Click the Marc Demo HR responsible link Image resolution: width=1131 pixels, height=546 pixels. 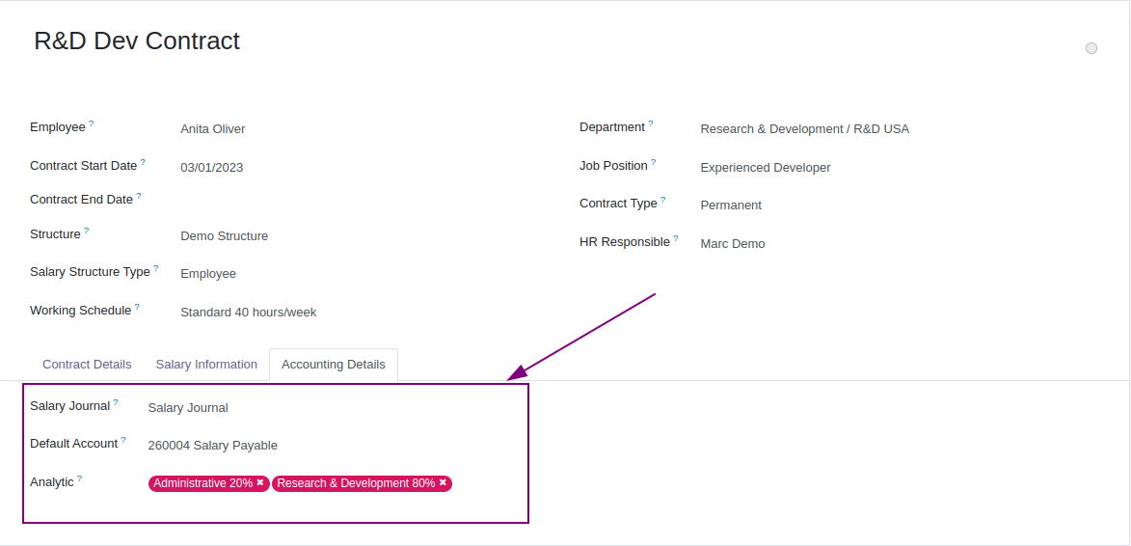coord(733,244)
